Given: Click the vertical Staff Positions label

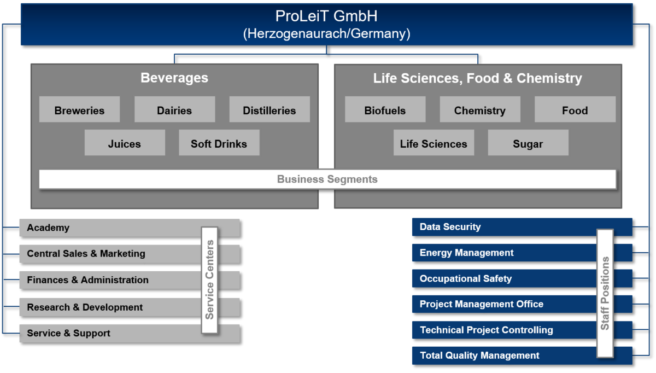Looking at the screenshot, I should pos(605,293).
